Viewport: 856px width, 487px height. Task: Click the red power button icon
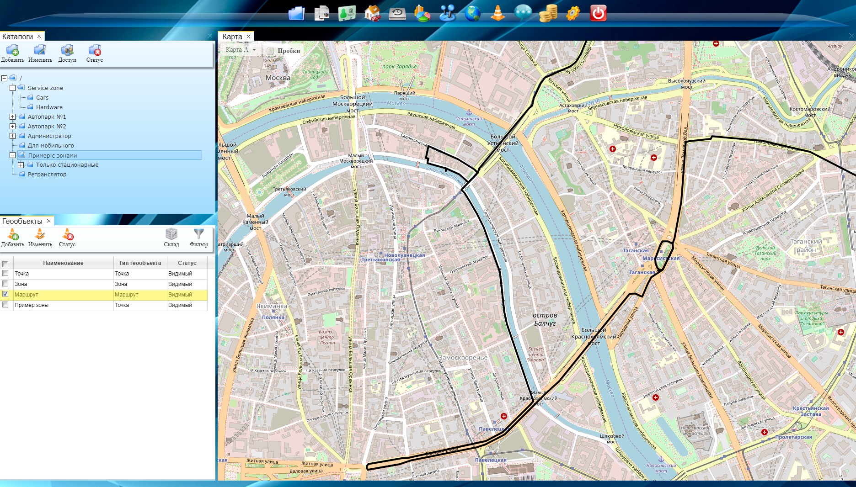(x=598, y=13)
